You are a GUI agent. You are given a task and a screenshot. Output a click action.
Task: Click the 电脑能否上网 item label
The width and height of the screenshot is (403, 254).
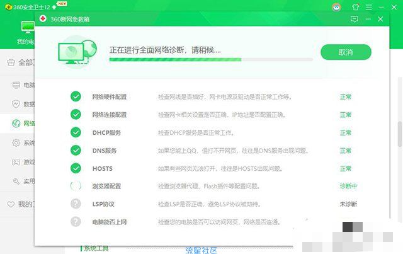point(110,222)
